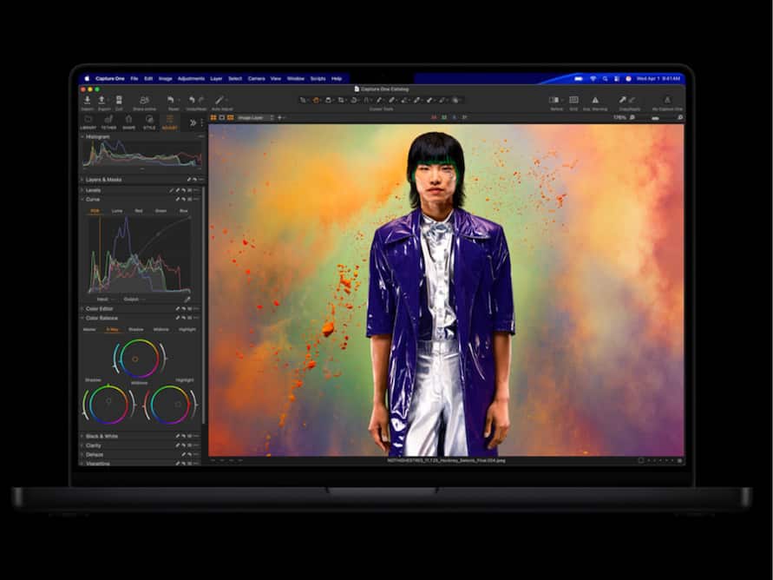Click the Export icon
773x580 pixels.
point(102,99)
